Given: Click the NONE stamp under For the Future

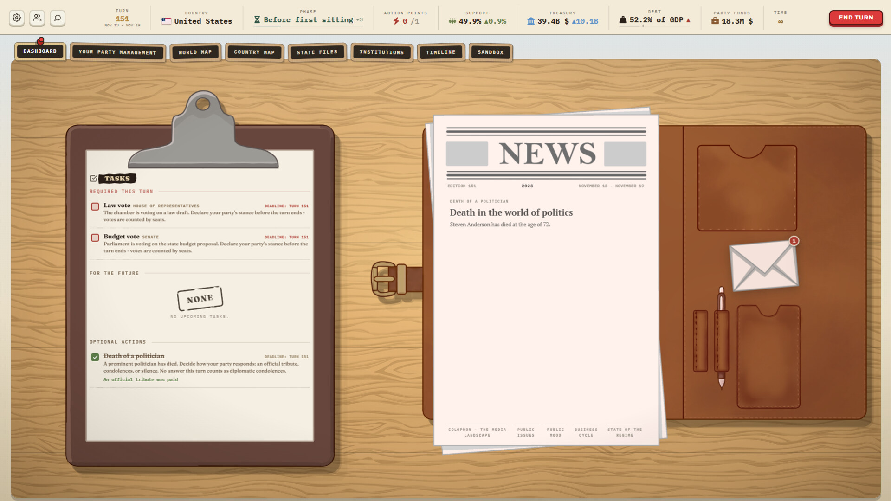Looking at the screenshot, I should [200, 299].
